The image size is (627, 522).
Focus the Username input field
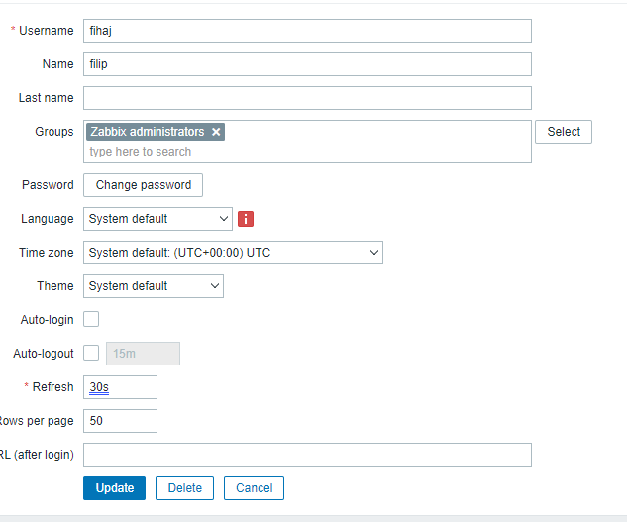(307, 31)
